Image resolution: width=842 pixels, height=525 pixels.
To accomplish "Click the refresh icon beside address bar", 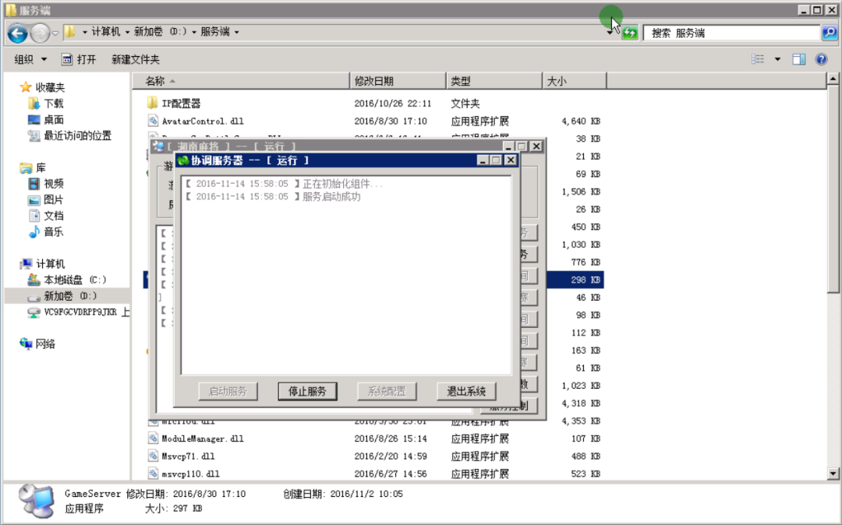I will 629,33.
